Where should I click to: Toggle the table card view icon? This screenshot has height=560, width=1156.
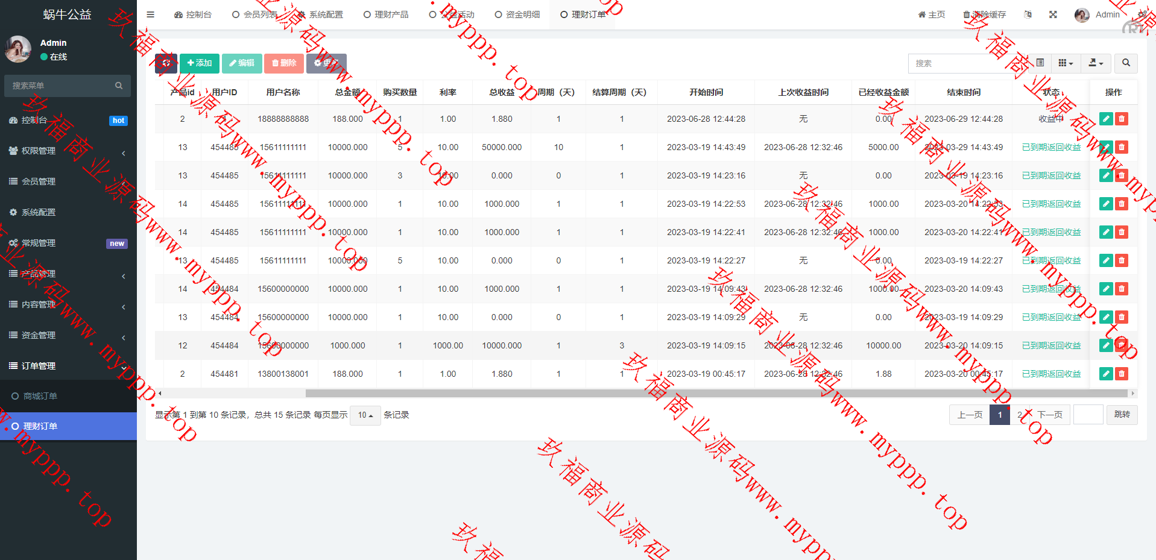[x=1040, y=63]
